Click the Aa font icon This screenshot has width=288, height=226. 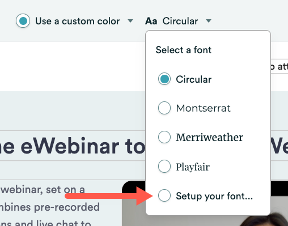(151, 21)
